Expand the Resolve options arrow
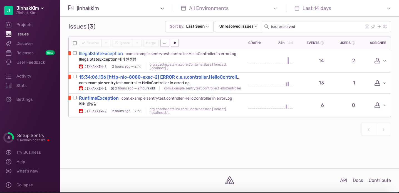The image size is (399, 193). click(x=106, y=43)
